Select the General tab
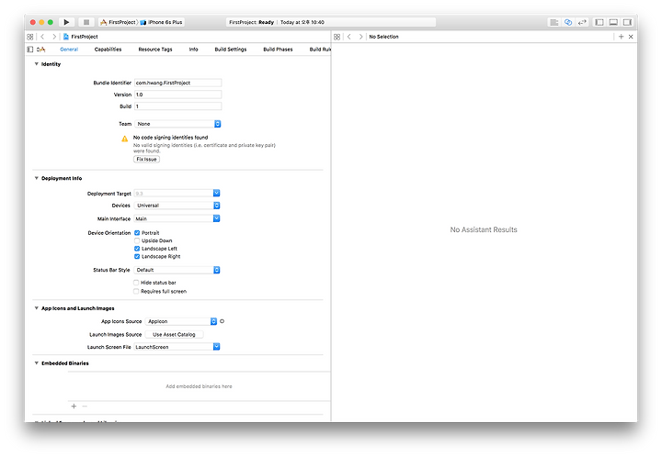Screen dimensions: 662x457 click(x=69, y=50)
